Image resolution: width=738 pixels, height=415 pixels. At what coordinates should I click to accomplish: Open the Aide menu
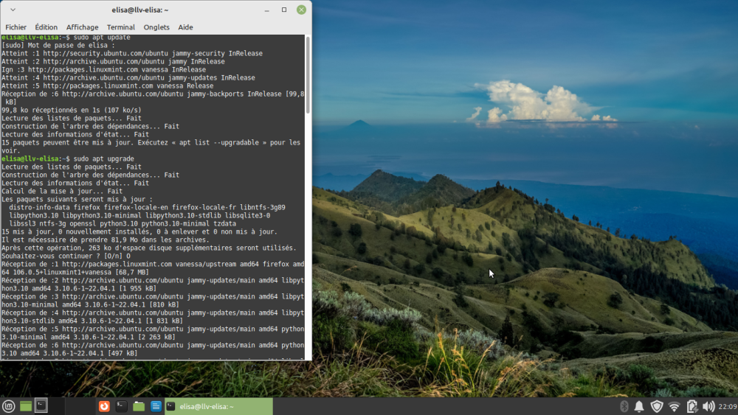coord(185,27)
